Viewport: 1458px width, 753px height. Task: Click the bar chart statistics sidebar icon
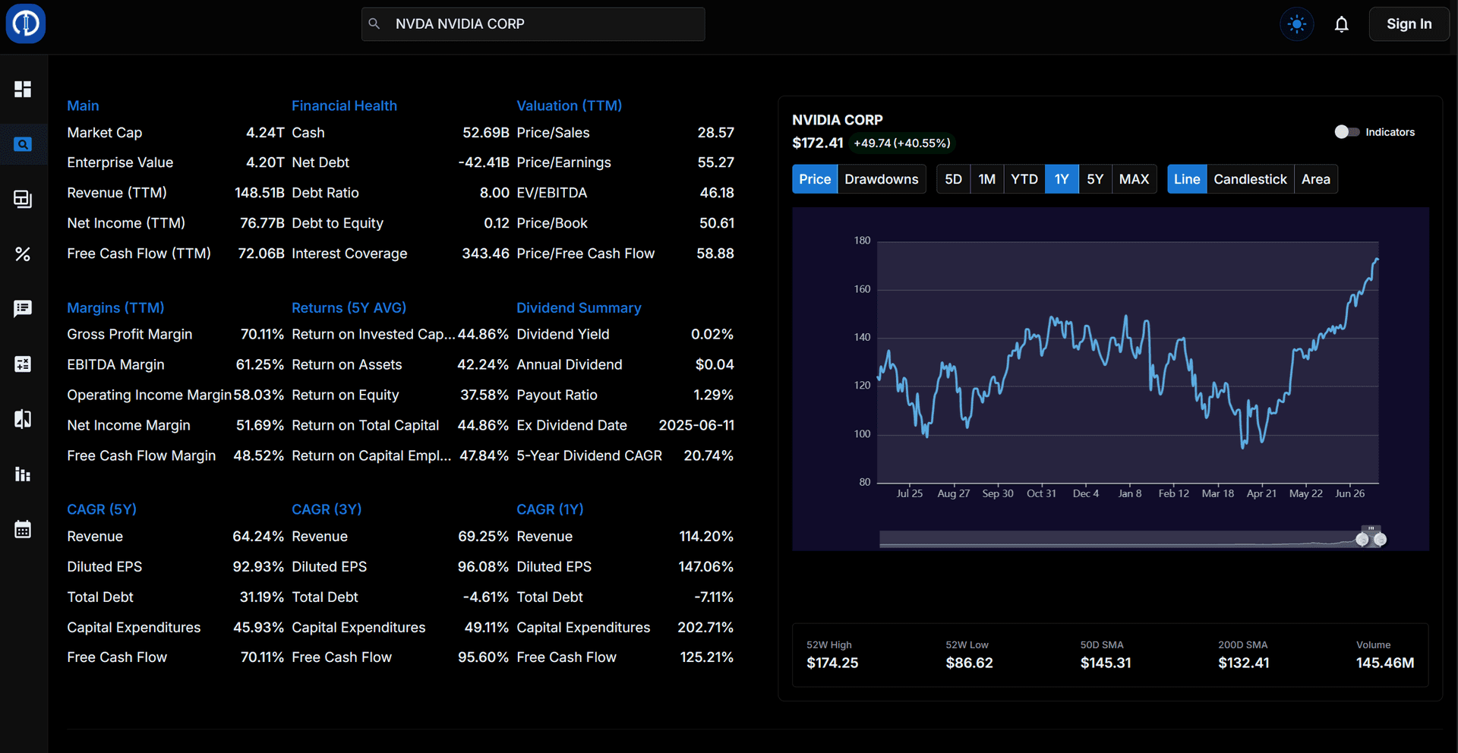[23, 474]
